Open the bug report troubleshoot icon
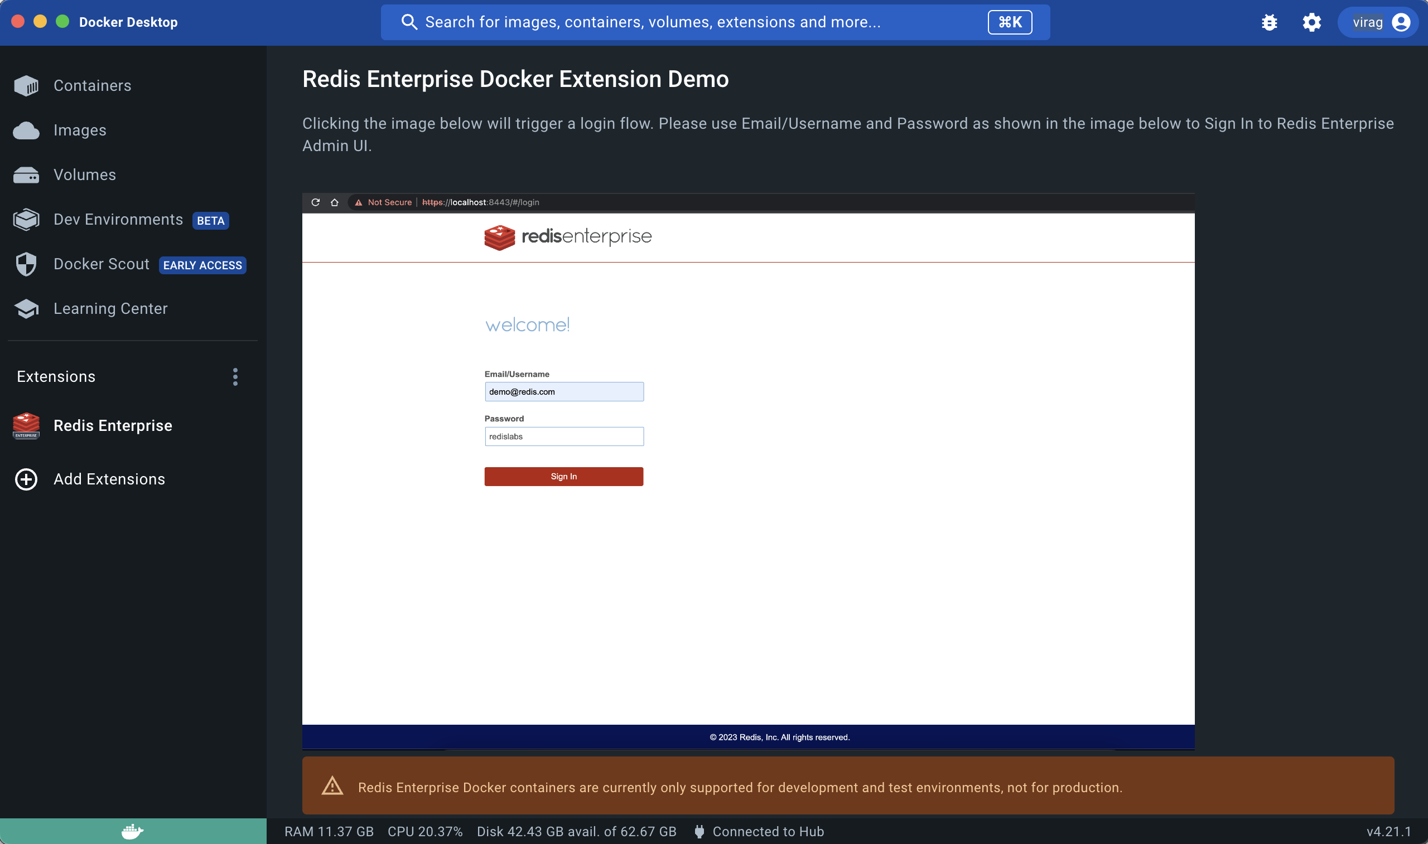1428x844 pixels. pyautogui.click(x=1268, y=23)
